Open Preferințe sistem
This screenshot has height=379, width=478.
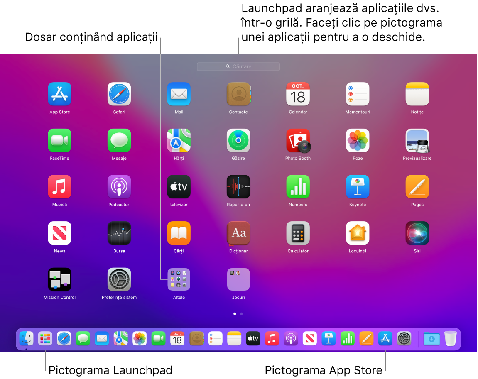119,279
